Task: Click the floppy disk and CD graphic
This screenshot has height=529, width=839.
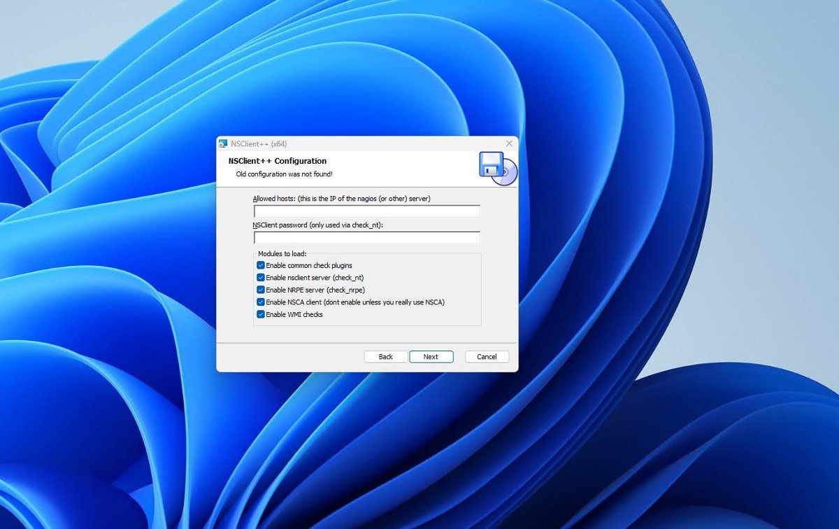Action: click(497, 168)
